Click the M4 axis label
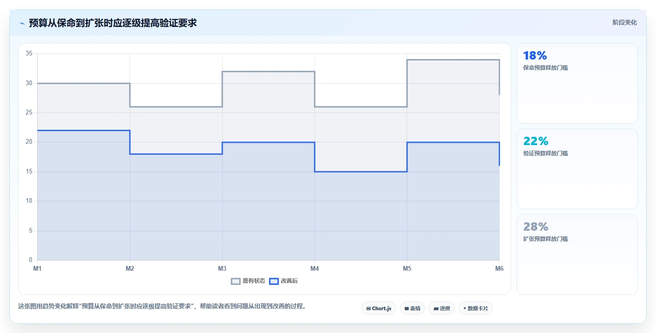Image resolution: width=656 pixels, height=333 pixels. [314, 268]
